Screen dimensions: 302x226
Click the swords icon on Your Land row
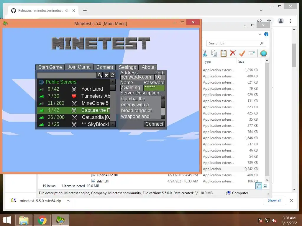tap(74, 89)
